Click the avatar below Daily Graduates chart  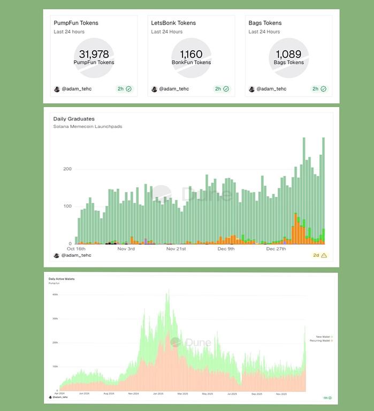pos(57,256)
